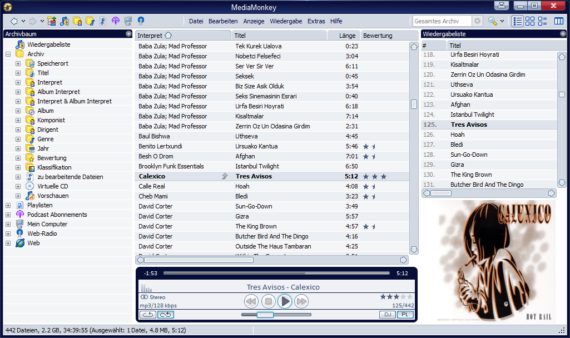Image resolution: width=570 pixels, height=338 pixels.
Task: Expand the Genre node in tree
Action: [x=18, y=139]
